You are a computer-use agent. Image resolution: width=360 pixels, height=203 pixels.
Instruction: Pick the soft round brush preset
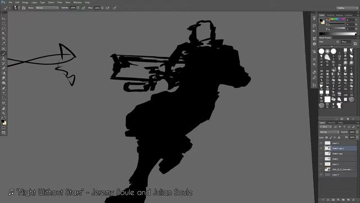tap(327, 51)
